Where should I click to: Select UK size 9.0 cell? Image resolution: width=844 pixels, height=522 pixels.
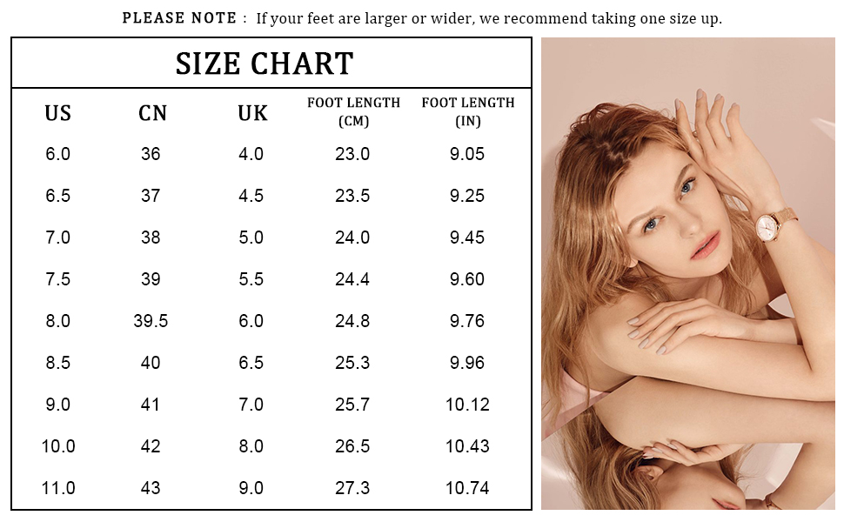pos(251,488)
